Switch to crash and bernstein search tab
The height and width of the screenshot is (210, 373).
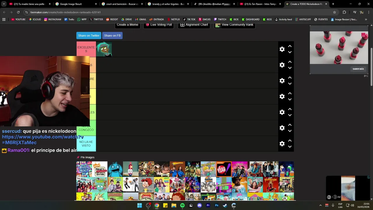tap(122, 4)
